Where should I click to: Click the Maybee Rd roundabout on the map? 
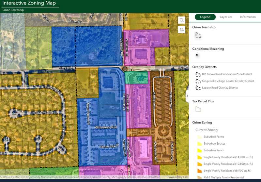124,69
